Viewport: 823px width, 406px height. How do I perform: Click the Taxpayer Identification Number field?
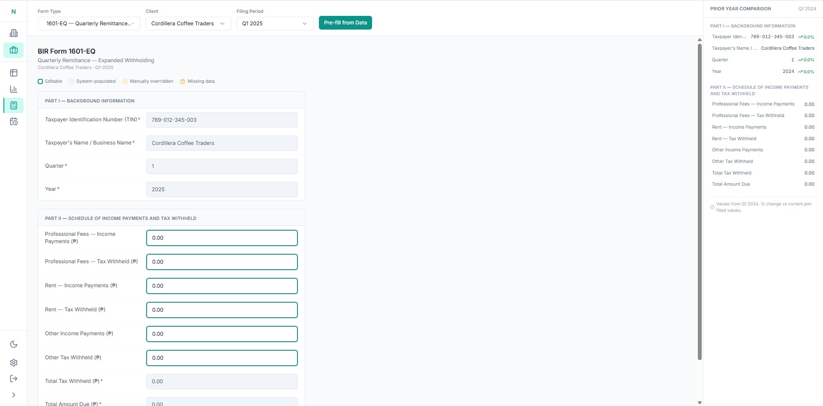[222, 120]
